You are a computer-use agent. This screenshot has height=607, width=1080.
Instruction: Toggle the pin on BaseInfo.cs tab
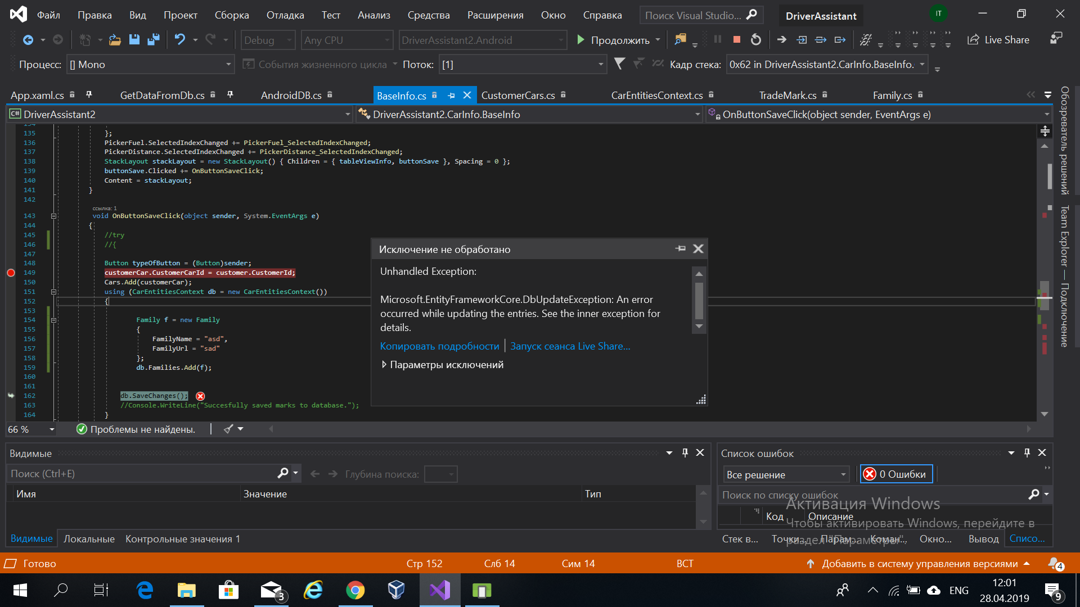[451, 96]
